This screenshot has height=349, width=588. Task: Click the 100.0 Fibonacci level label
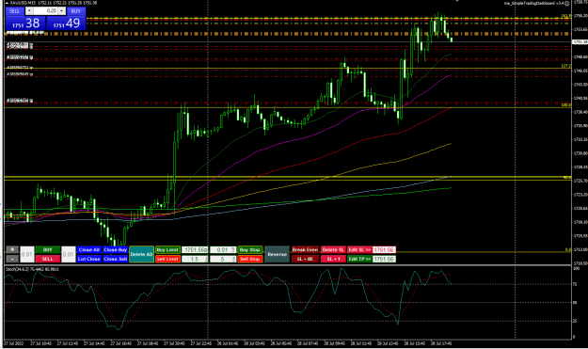tap(565, 105)
